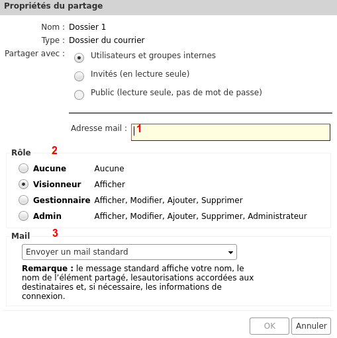
Task: Pick the Admin role radio button
Action: [x=23, y=216]
